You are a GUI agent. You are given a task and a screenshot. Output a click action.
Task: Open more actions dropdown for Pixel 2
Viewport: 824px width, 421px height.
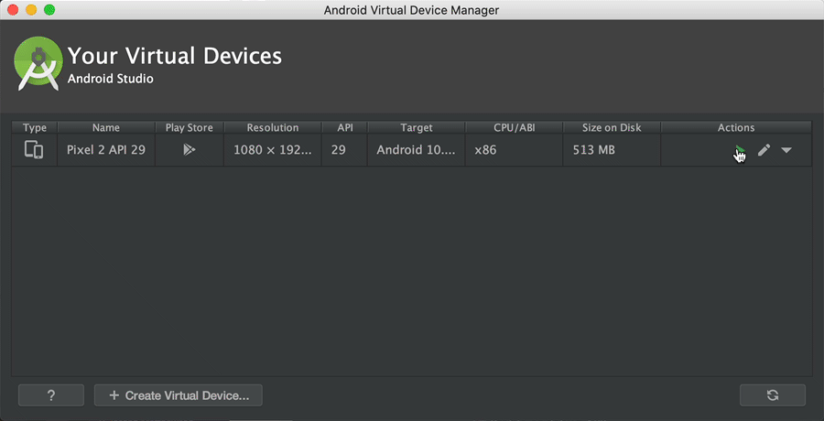click(x=786, y=150)
